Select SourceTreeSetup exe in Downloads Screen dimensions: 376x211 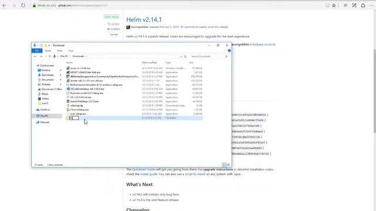click(85, 101)
